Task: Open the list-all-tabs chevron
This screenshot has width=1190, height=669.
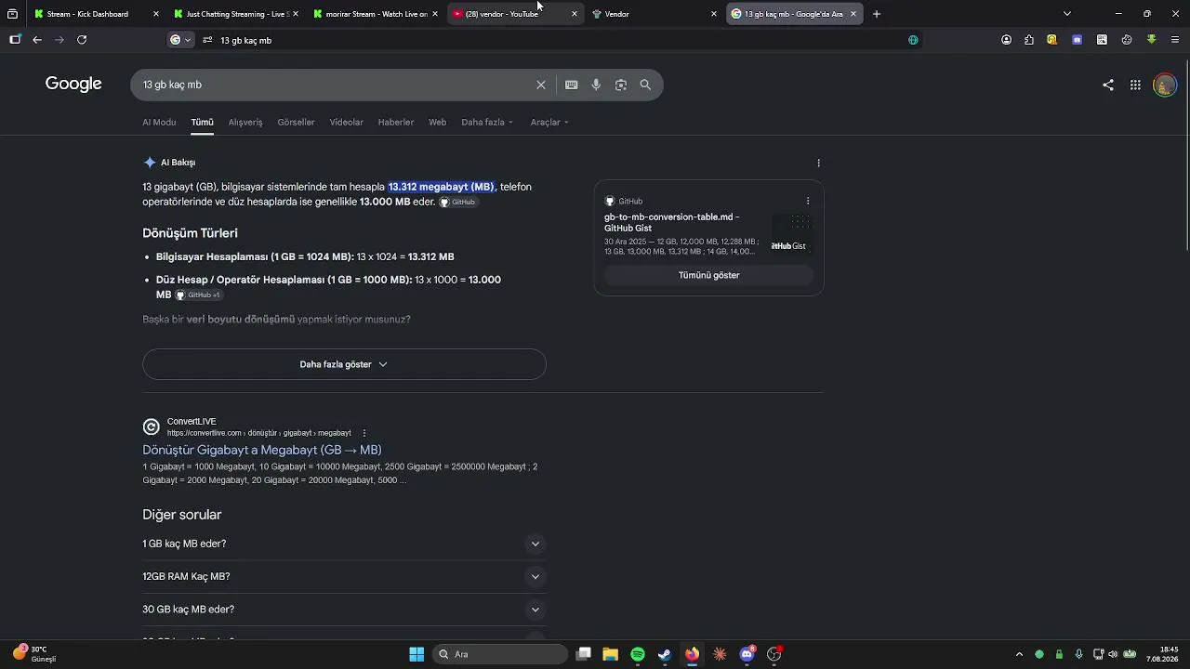Action: [x=1066, y=14]
